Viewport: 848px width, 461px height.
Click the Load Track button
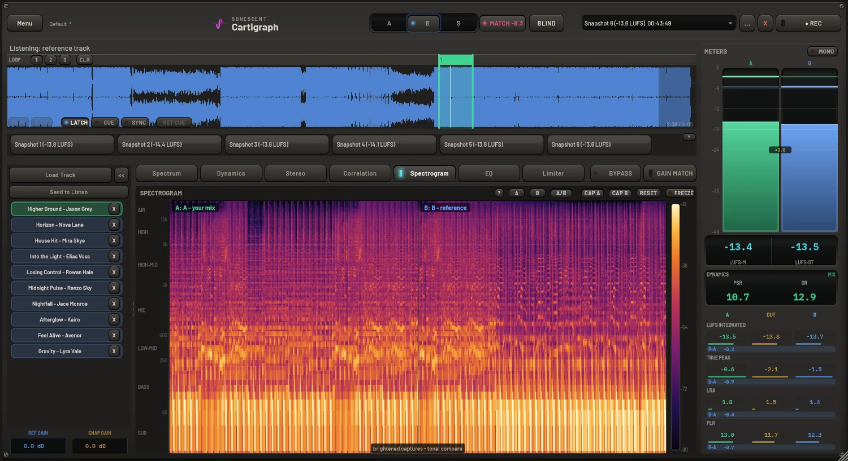pyautogui.click(x=60, y=175)
